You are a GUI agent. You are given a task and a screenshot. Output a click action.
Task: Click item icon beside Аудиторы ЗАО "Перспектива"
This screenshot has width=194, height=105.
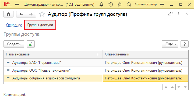click(8, 62)
